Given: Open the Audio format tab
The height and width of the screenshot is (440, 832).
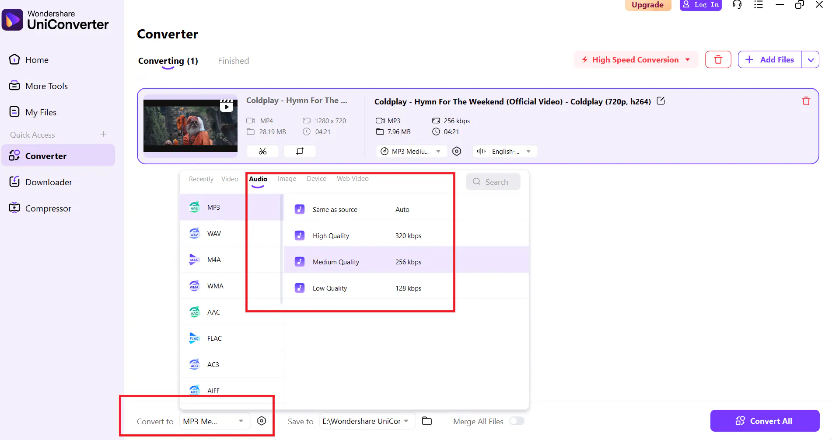Looking at the screenshot, I should click(258, 179).
